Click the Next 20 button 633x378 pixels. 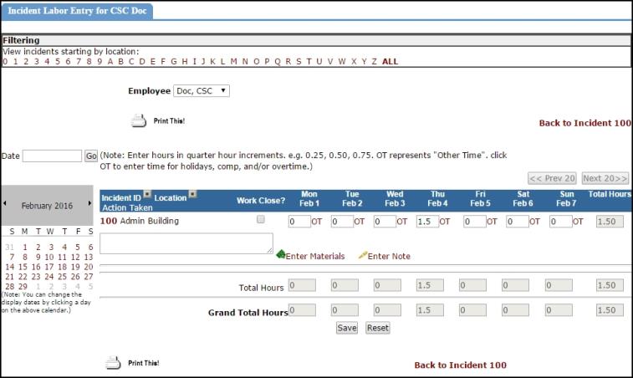[x=605, y=178]
